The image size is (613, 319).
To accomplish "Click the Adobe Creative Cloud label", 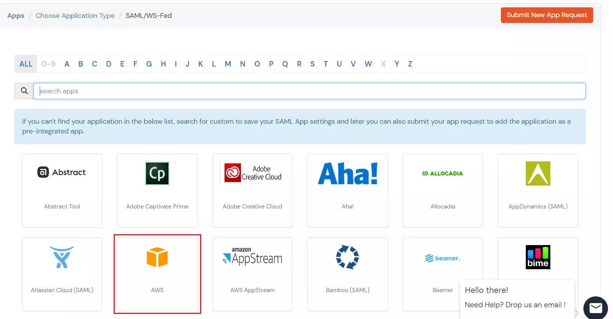I will [252, 207].
